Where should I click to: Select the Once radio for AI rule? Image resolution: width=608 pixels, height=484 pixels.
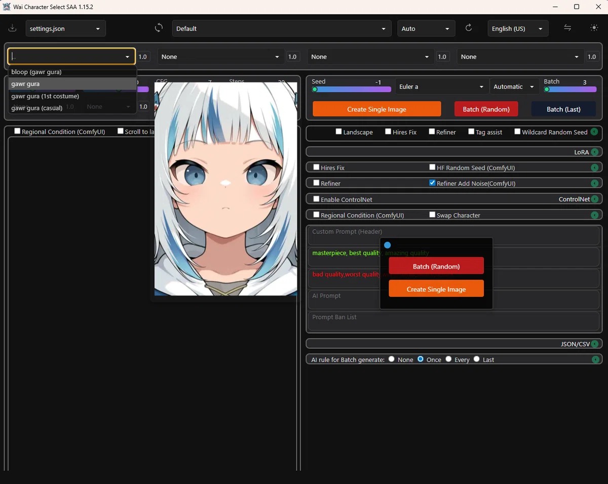point(421,359)
